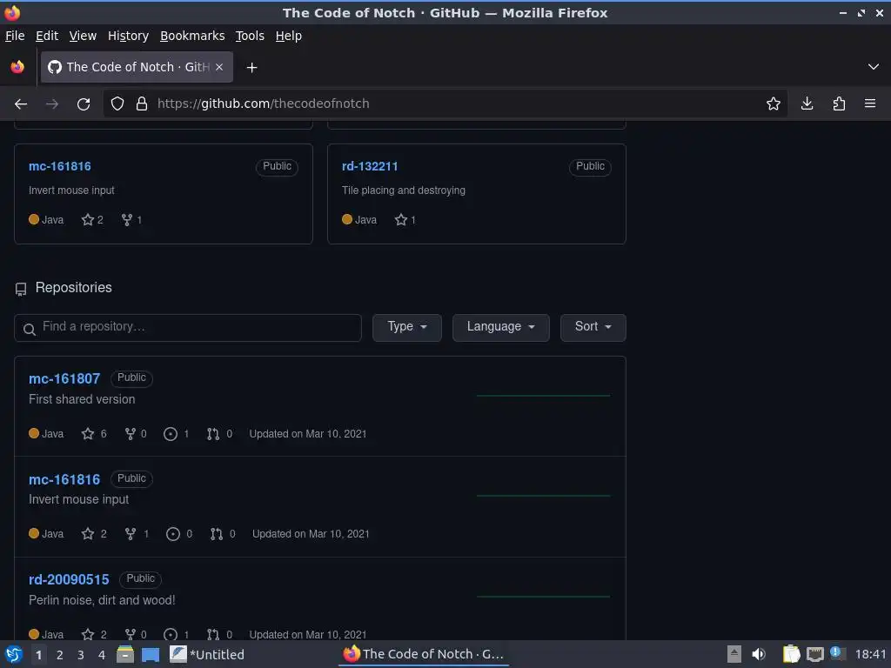Open the Extensions puzzle icon
Screen dimensions: 891x668
point(839,104)
